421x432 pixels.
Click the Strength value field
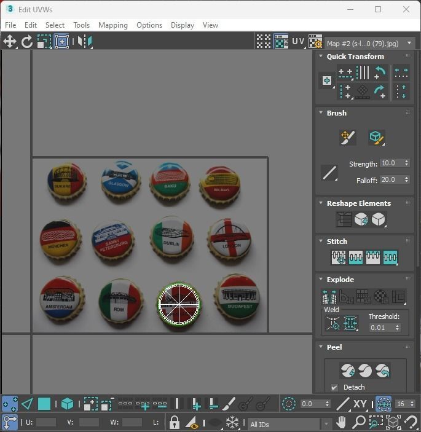[x=391, y=163]
